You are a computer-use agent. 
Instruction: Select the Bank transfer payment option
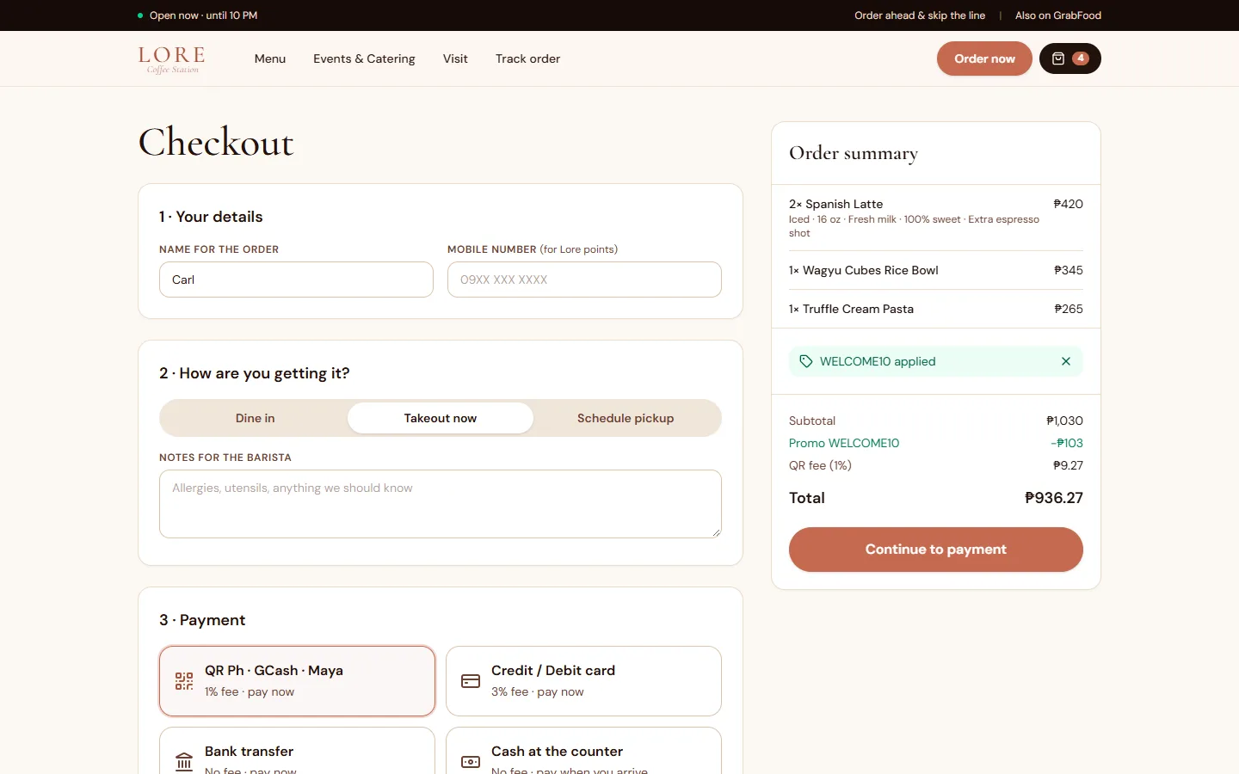click(x=297, y=751)
